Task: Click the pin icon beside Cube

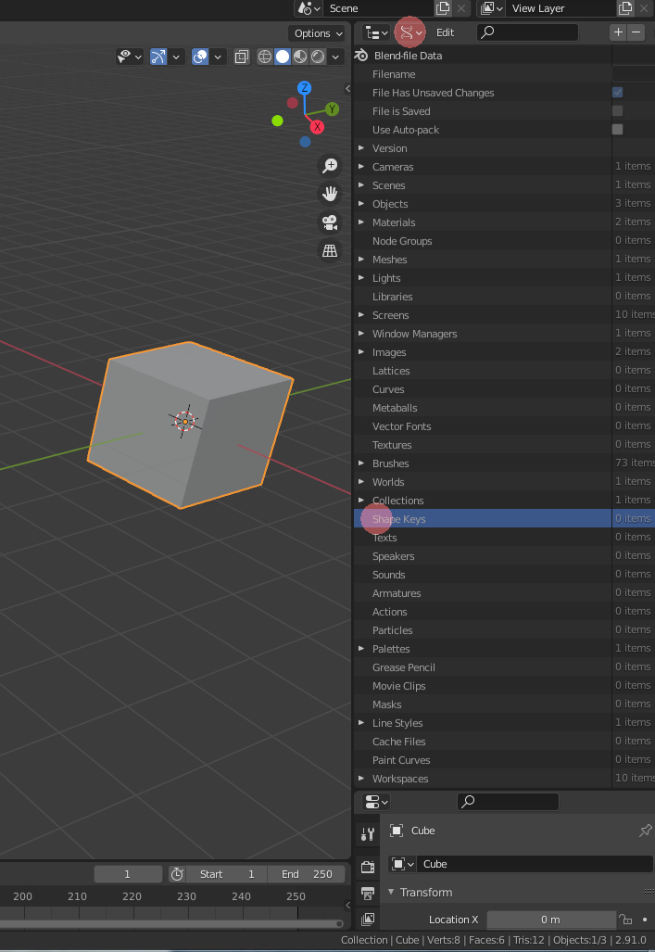Action: tap(646, 831)
